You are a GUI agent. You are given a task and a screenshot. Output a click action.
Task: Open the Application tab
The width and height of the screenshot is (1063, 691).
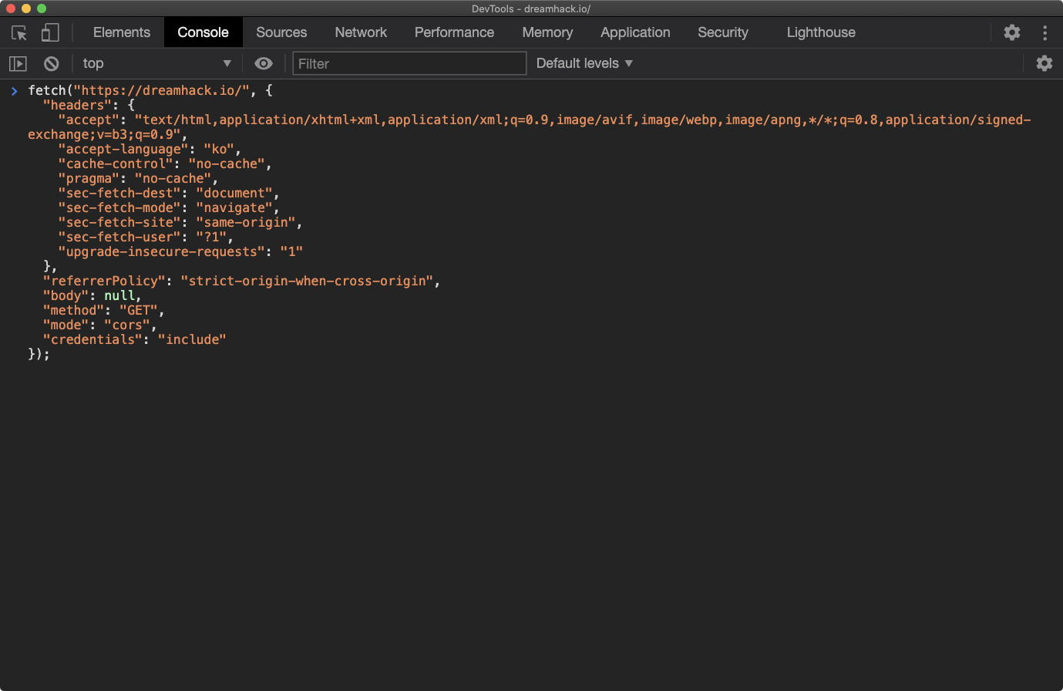[635, 32]
